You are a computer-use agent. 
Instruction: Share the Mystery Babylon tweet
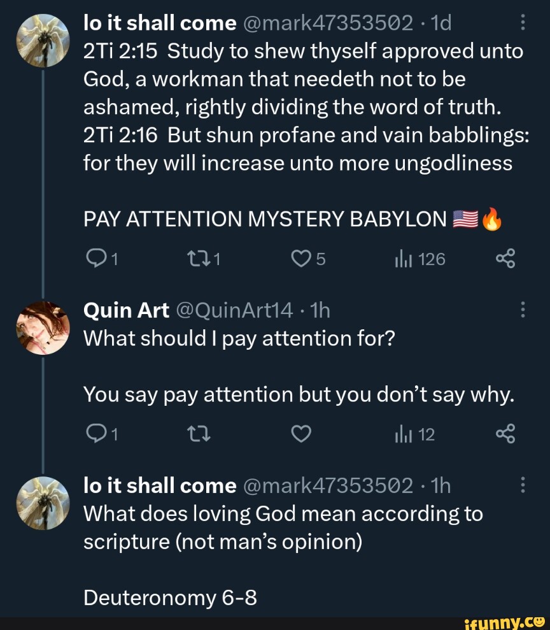(x=504, y=259)
